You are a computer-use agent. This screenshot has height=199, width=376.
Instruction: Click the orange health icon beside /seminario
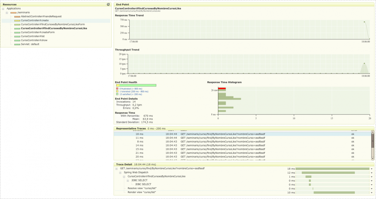pos(13,13)
